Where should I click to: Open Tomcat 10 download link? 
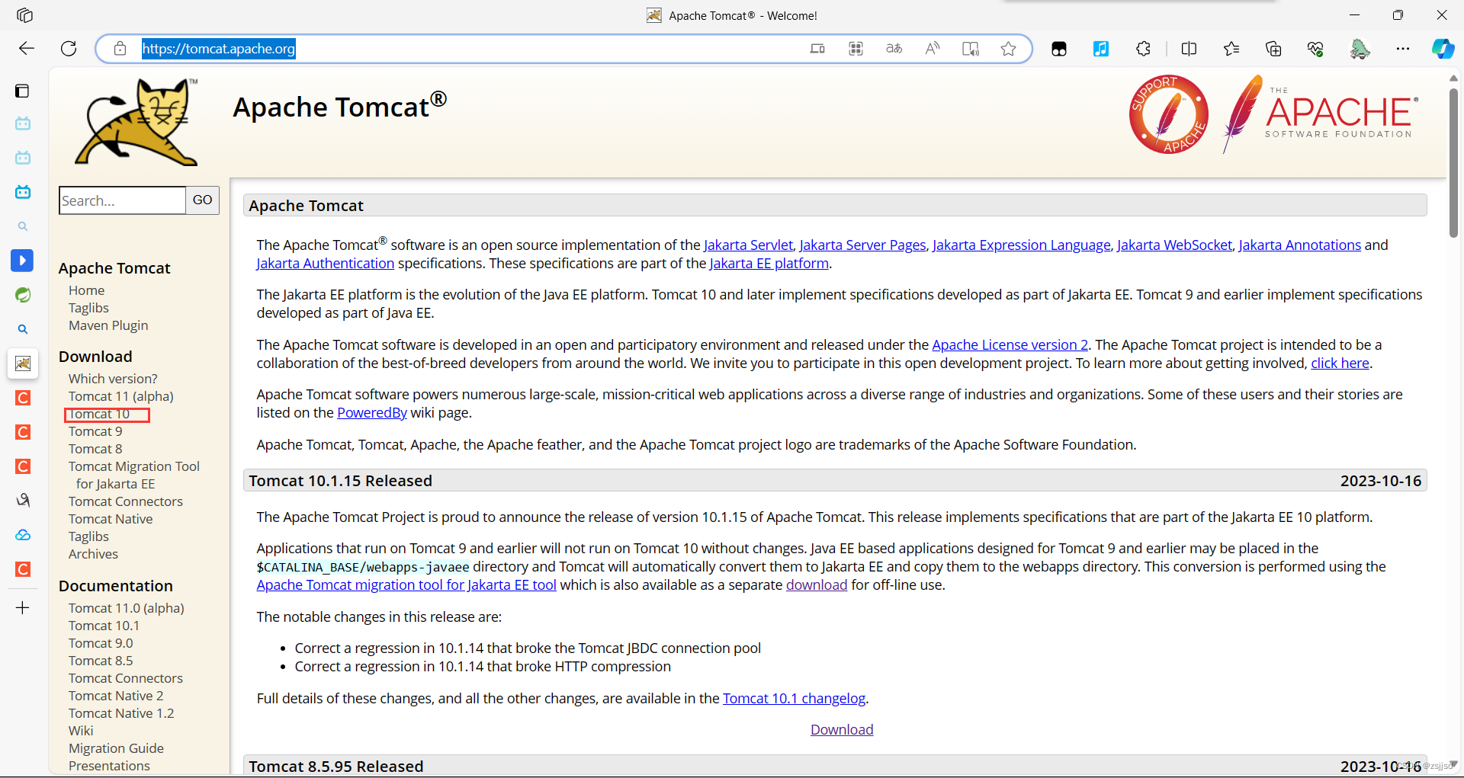(99, 414)
